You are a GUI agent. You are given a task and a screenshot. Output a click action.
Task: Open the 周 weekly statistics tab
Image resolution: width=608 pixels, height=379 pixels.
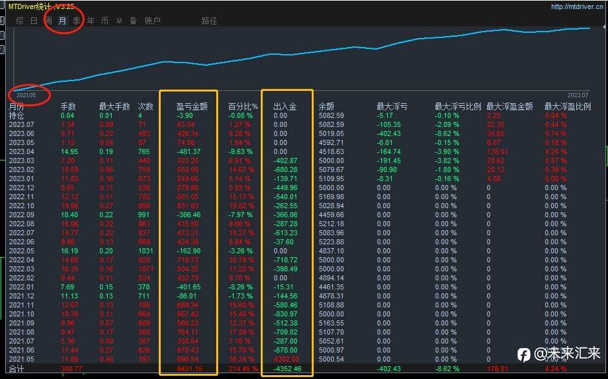point(48,21)
